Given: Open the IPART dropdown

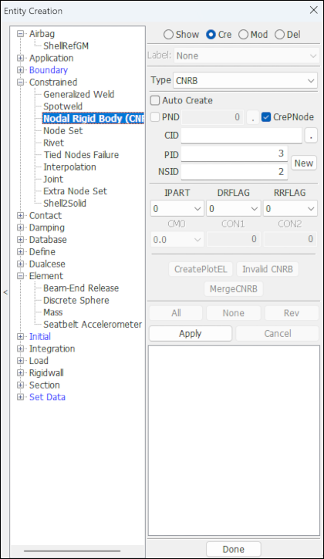Looking at the screenshot, I should coord(177,208).
